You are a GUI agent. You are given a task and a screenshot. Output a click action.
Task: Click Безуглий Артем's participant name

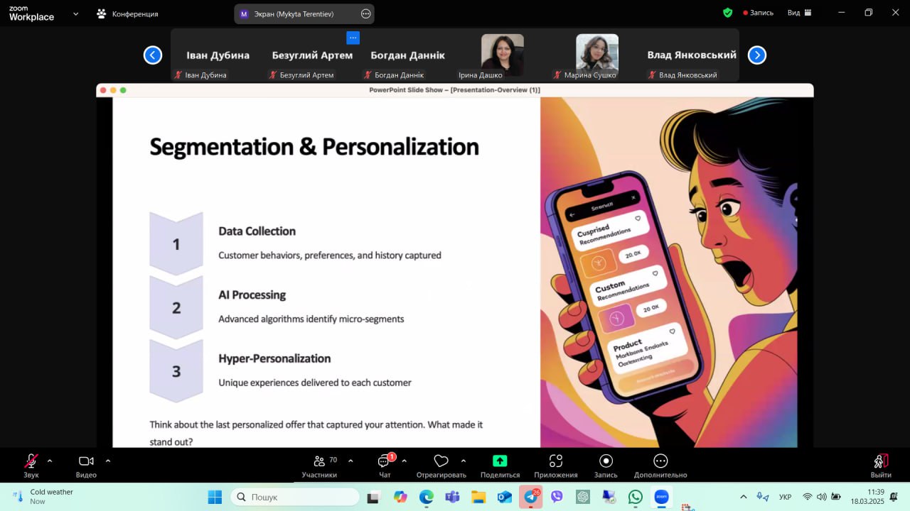[x=312, y=55]
